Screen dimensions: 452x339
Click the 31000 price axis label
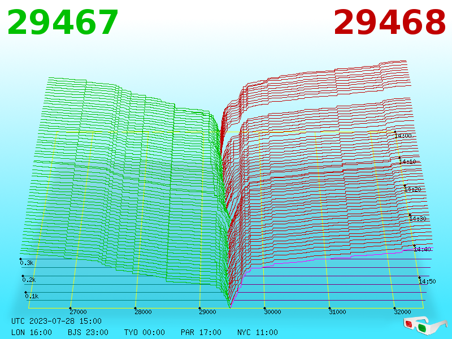tap(337, 312)
